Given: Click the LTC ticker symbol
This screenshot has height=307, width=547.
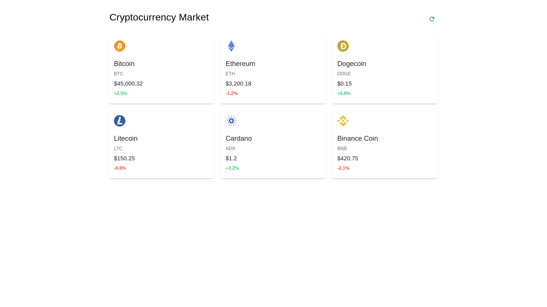Looking at the screenshot, I should [x=118, y=149].
